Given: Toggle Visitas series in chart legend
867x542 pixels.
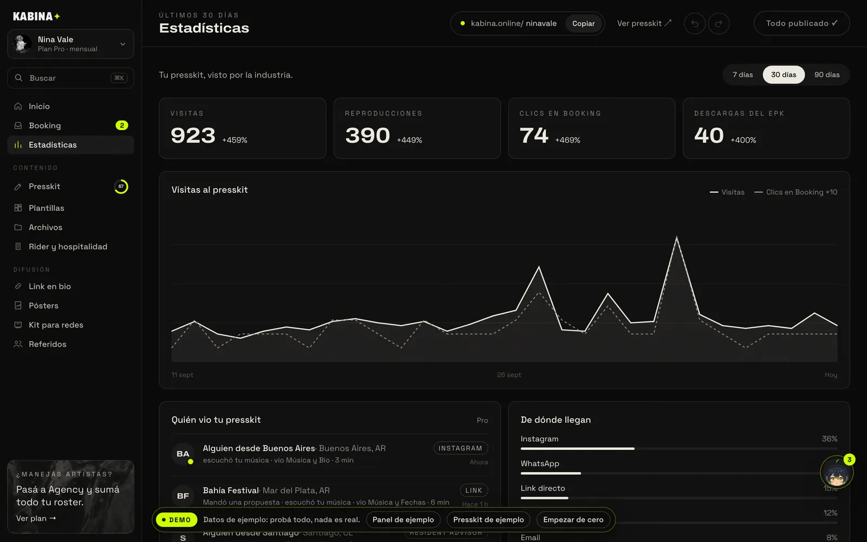Looking at the screenshot, I should point(727,192).
